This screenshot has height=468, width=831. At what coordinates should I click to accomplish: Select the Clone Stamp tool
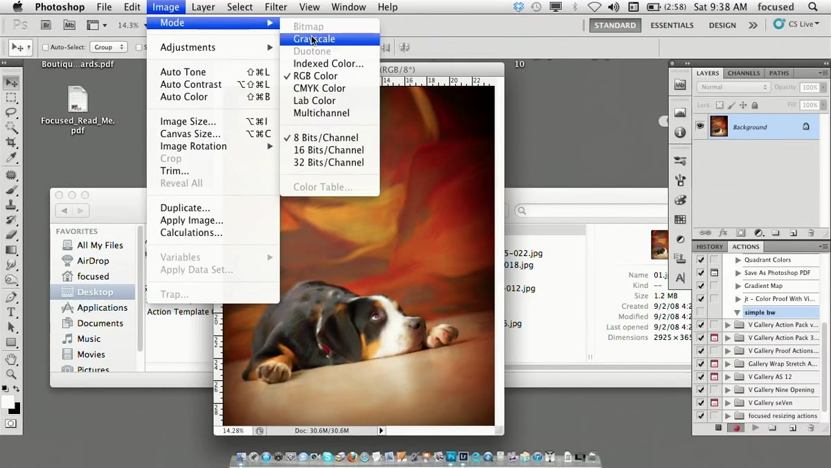(x=12, y=205)
